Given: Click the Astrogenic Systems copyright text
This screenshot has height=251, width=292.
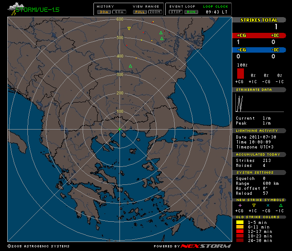Looking at the screenshot, I should pyautogui.click(x=39, y=246).
